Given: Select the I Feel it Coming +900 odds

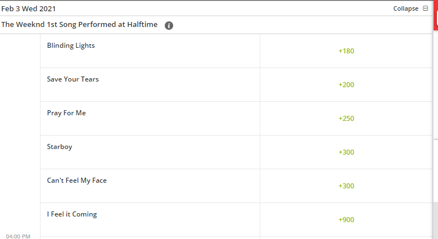Looking at the screenshot, I should click(x=346, y=220).
